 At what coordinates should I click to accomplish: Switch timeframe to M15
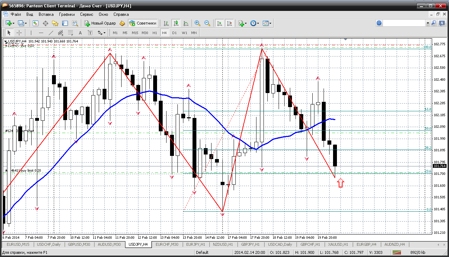pos(135,33)
